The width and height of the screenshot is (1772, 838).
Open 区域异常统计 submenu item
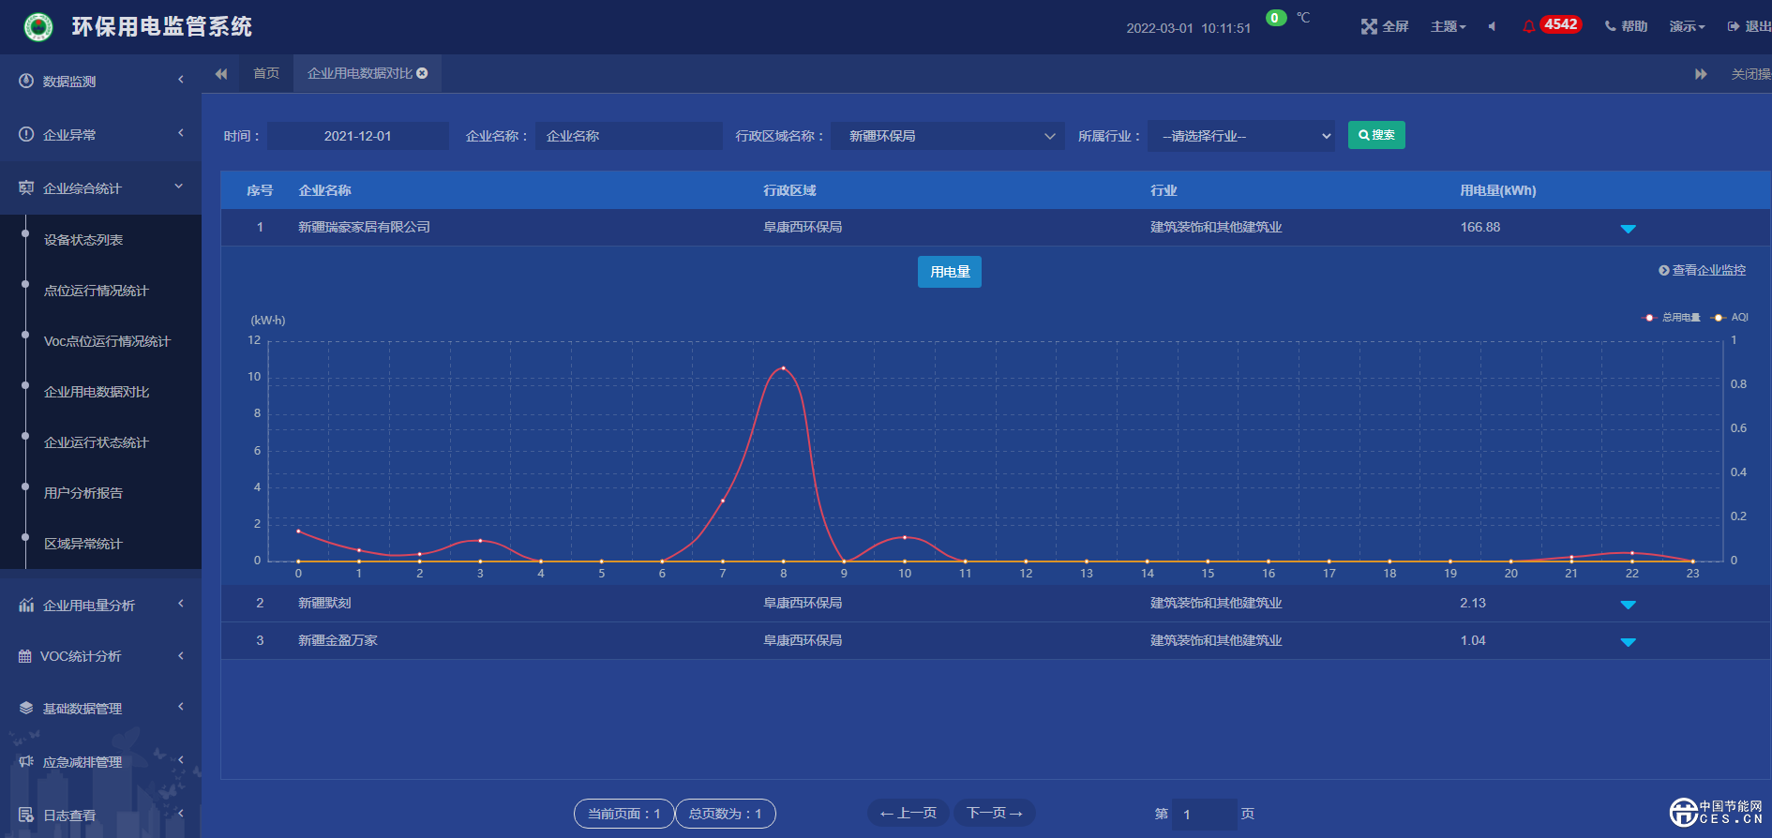click(x=83, y=544)
